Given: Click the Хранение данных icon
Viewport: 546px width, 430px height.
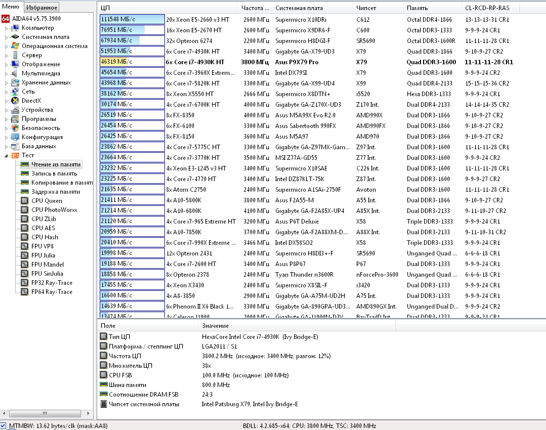Looking at the screenshot, I should (x=15, y=82).
